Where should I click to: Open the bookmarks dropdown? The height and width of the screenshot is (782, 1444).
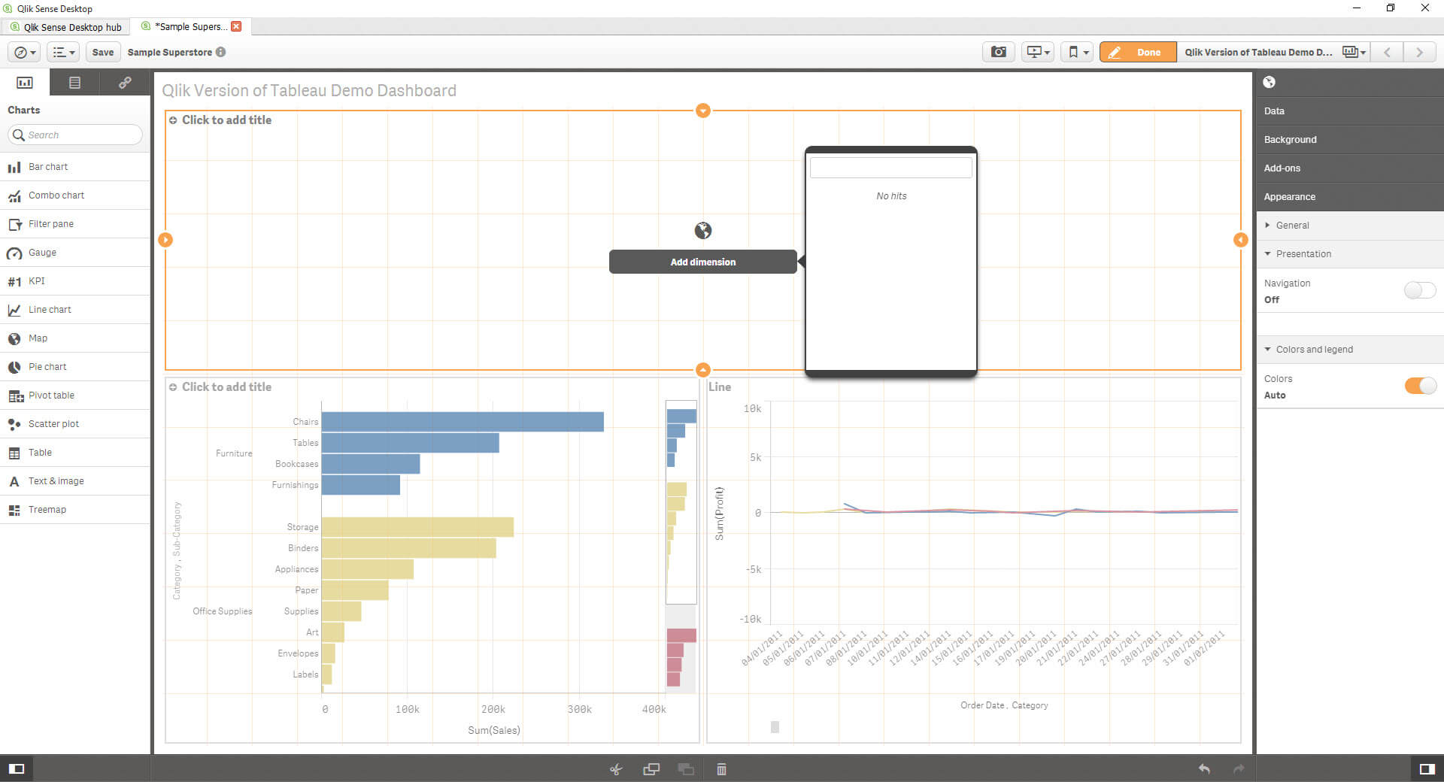1077,52
